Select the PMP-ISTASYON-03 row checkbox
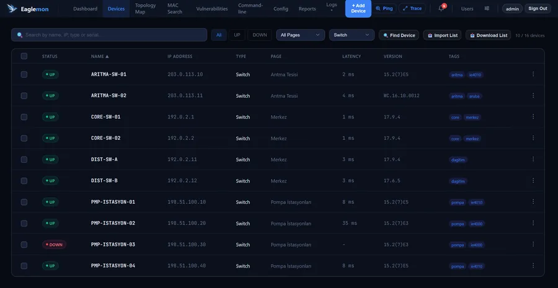The height and width of the screenshot is (288, 558). pyautogui.click(x=24, y=245)
